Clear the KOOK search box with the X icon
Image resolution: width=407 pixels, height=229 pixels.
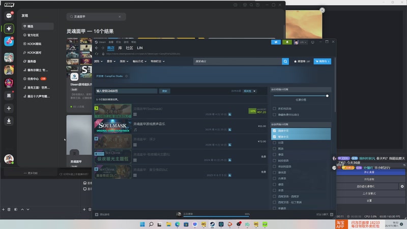tap(120, 17)
